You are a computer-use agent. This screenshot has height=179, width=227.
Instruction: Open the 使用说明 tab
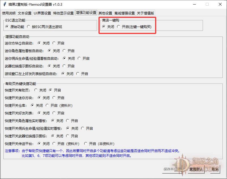9,13
